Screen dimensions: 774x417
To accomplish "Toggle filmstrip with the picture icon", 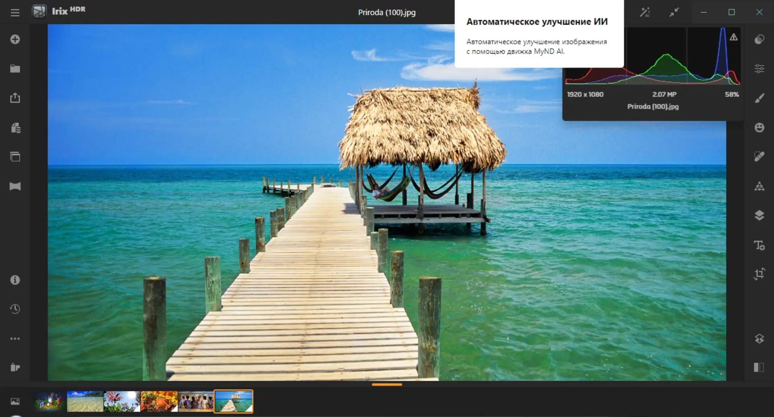I will [15, 401].
